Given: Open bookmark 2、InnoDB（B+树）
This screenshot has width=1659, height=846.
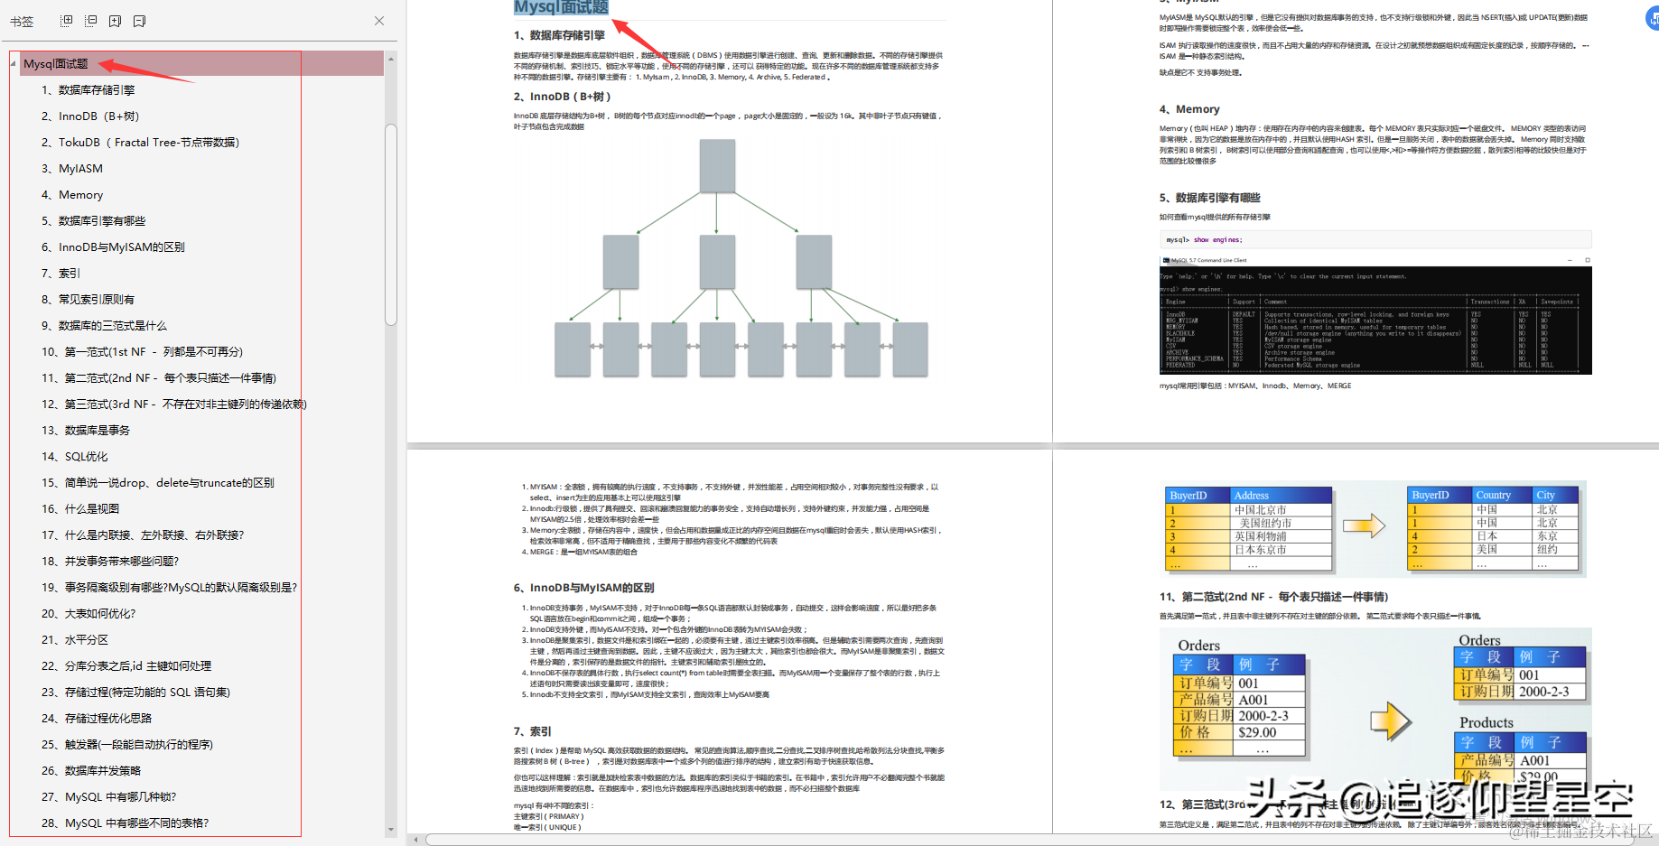Looking at the screenshot, I should tap(90, 116).
